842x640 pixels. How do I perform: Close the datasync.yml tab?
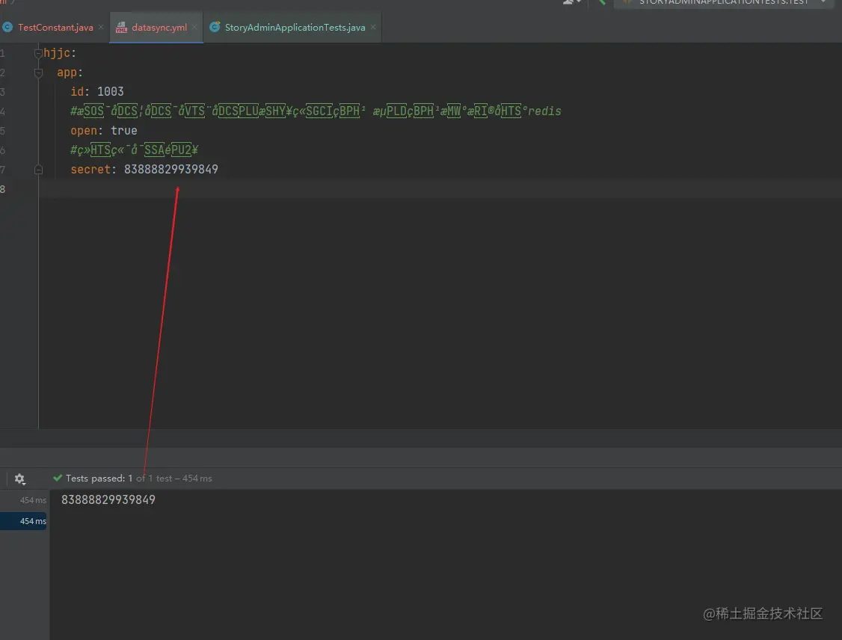point(194,27)
